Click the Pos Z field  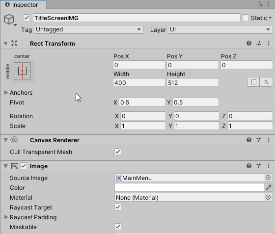247,65
